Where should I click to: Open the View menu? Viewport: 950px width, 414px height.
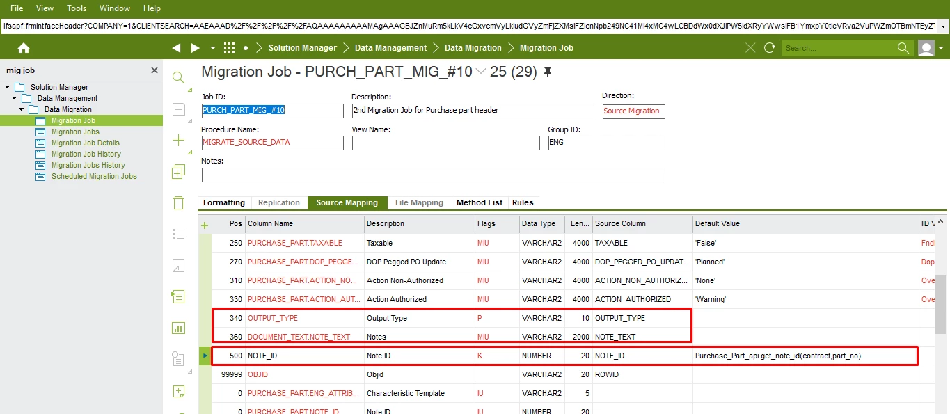coord(45,8)
